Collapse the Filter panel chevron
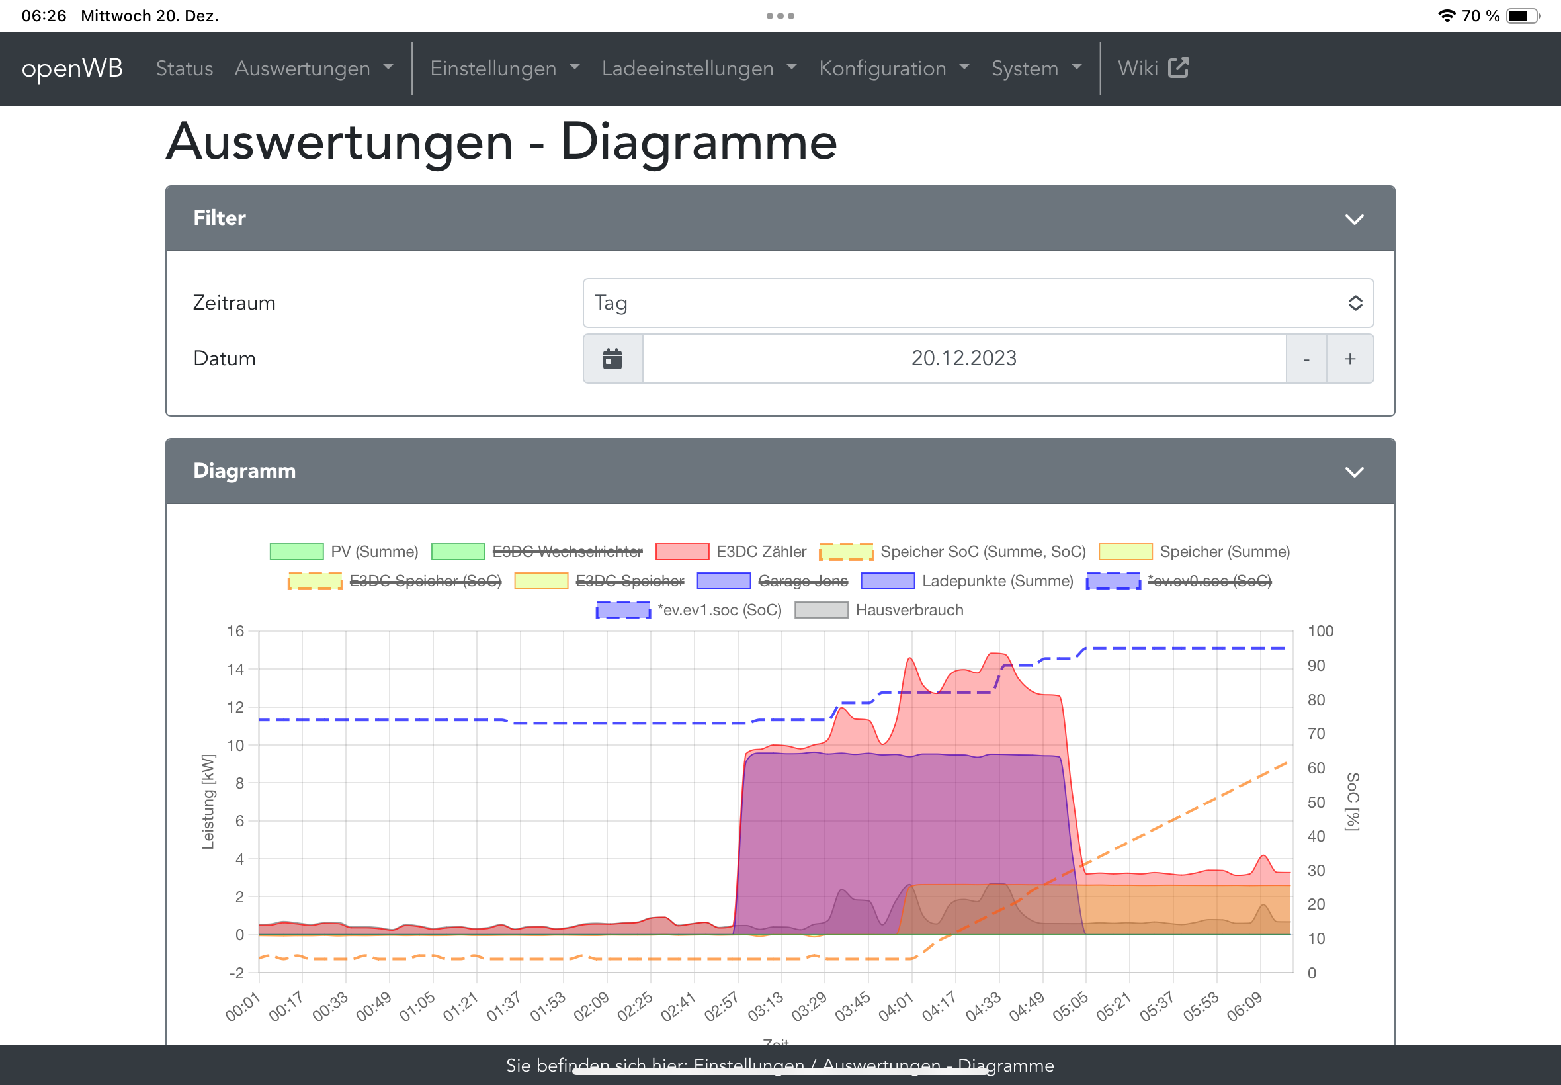The width and height of the screenshot is (1561, 1085). pyautogui.click(x=1354, y=219)
